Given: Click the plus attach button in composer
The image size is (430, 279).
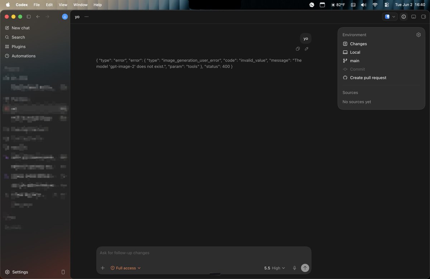Looking at the screenshot, I should pyautogui.click(x=102, y=268).
